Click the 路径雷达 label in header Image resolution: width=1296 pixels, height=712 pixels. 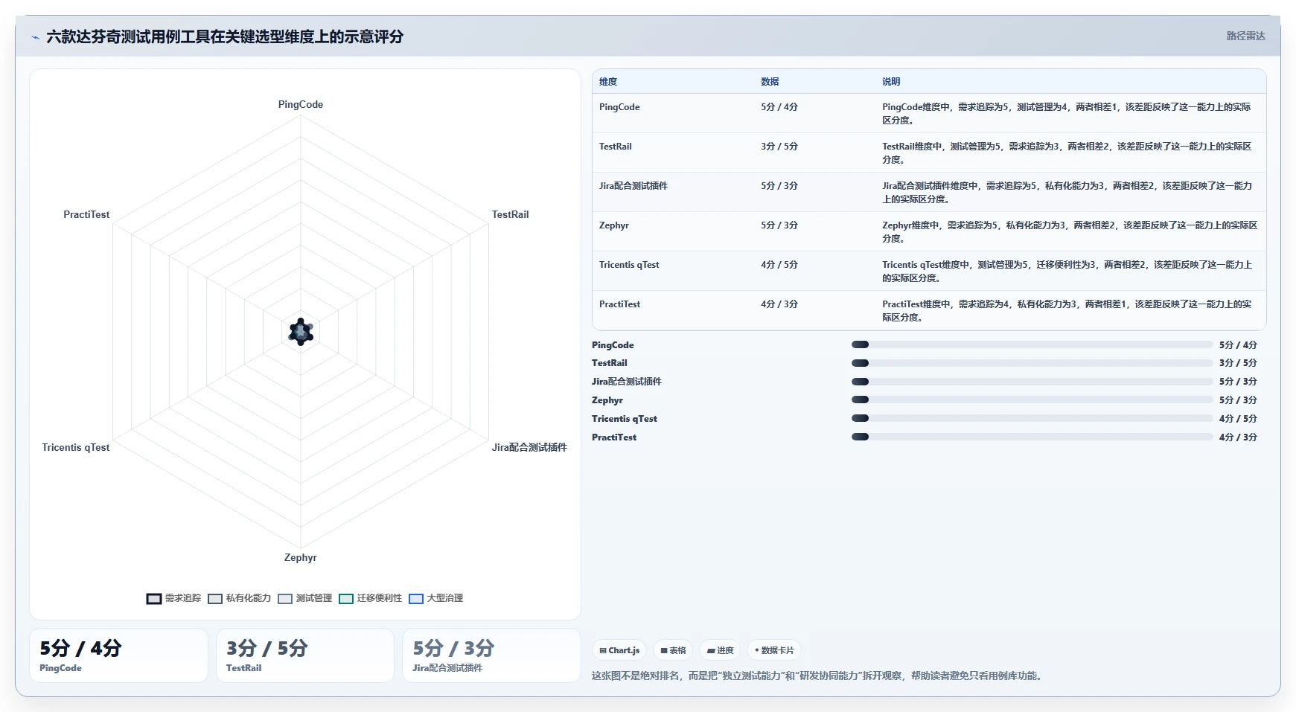click(1245, 36)
